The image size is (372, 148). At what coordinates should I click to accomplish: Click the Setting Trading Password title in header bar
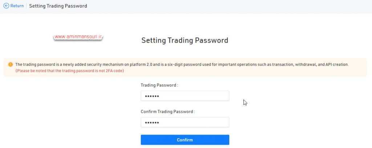pos(58,6)
